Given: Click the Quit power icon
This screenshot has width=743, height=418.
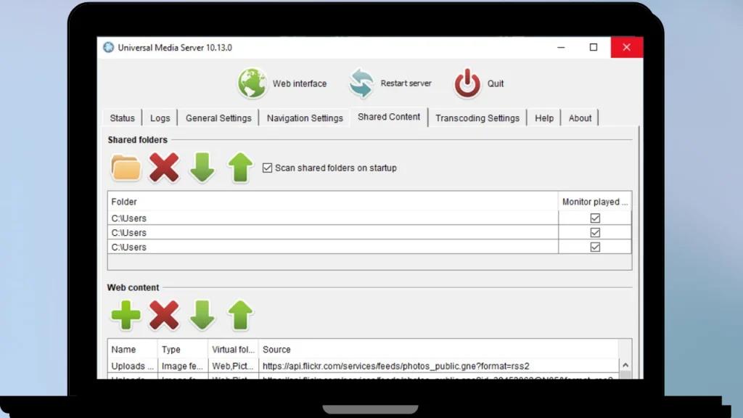Looking at the screenshot, I should pyautogui.click(x=467, y=83).
